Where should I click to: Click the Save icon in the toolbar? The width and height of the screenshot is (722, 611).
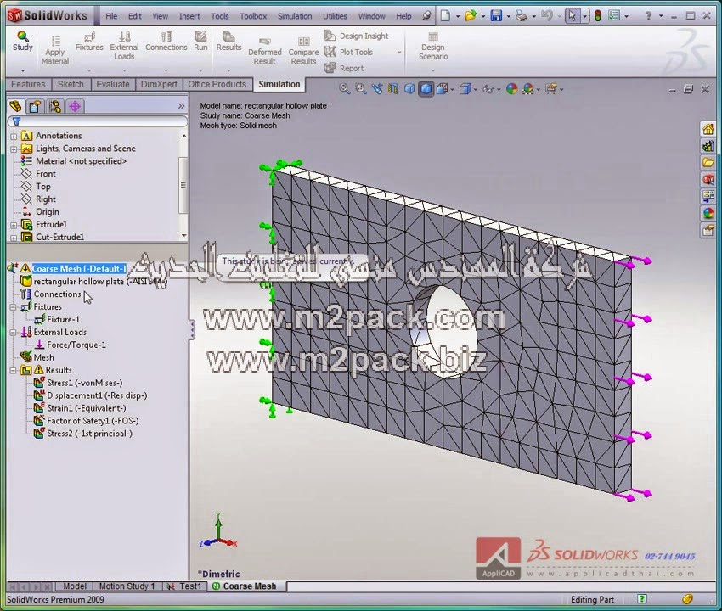click(x=496, y=15)
